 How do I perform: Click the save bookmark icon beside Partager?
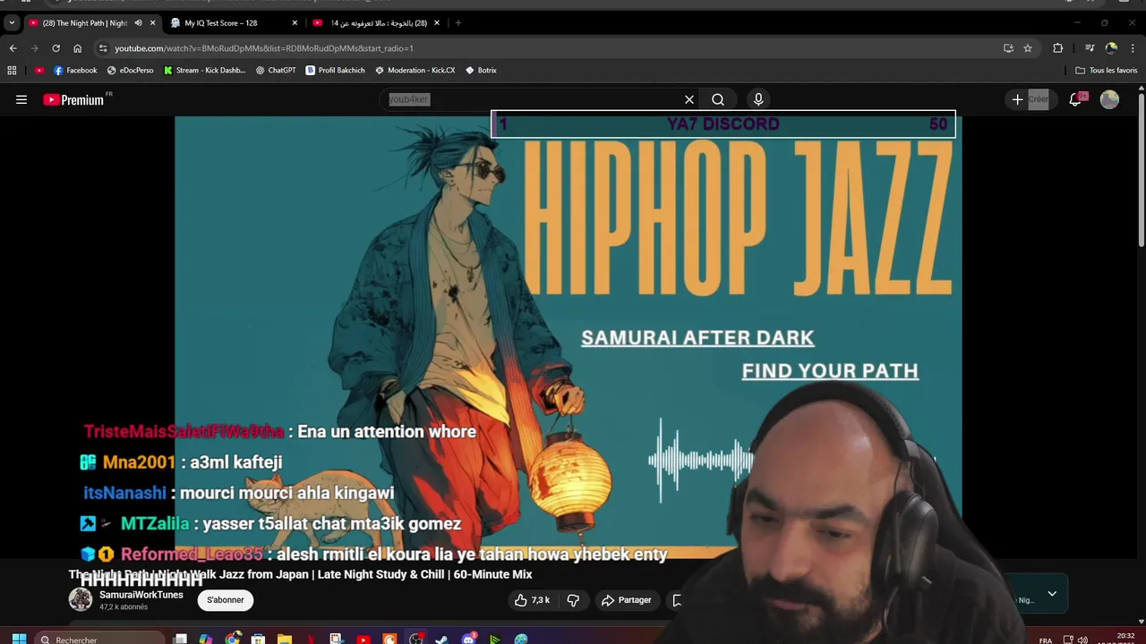click(x=678, y=600)
